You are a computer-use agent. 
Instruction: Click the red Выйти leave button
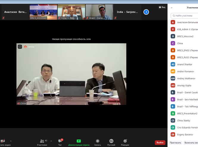point(160,143)
